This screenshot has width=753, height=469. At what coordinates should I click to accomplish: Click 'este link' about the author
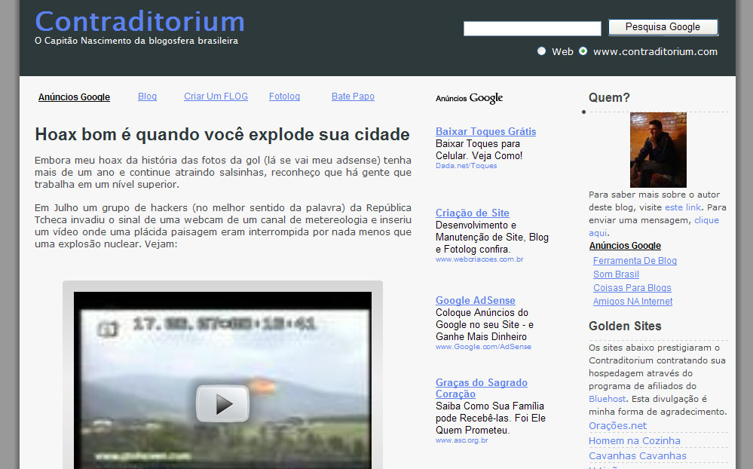pos(682,207)
